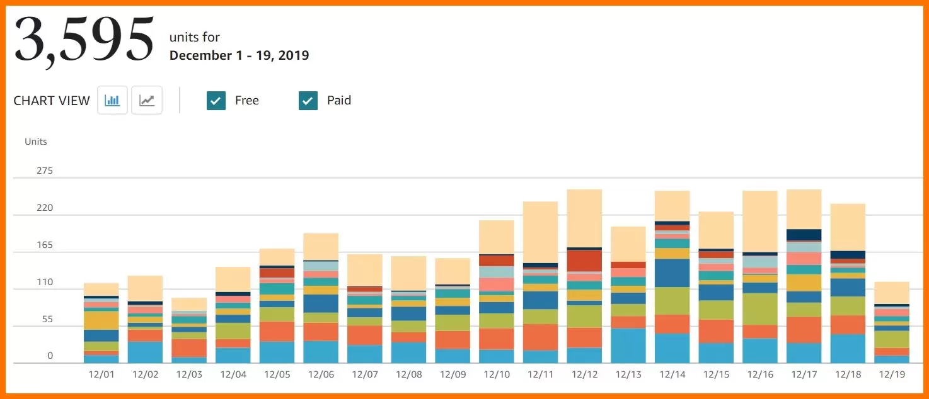
Task: Switch to bar chart view
Action: tap(112, 101)
